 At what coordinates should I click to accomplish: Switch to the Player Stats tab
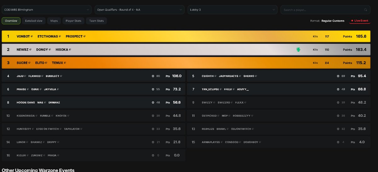click(73, 21)
